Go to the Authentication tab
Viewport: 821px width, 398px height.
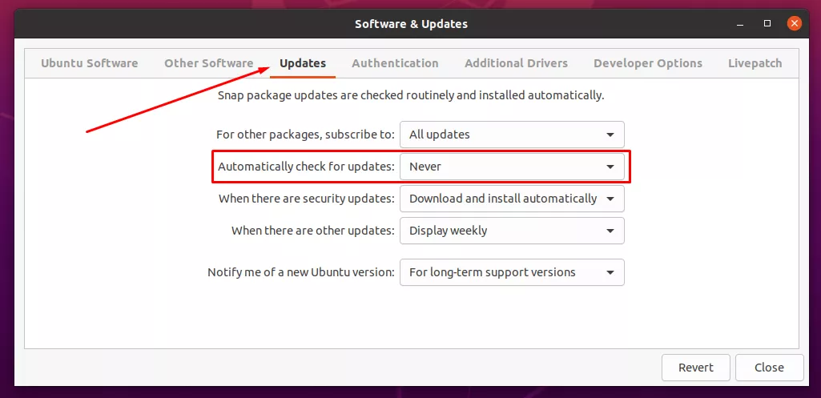click(x=396, y=63)
